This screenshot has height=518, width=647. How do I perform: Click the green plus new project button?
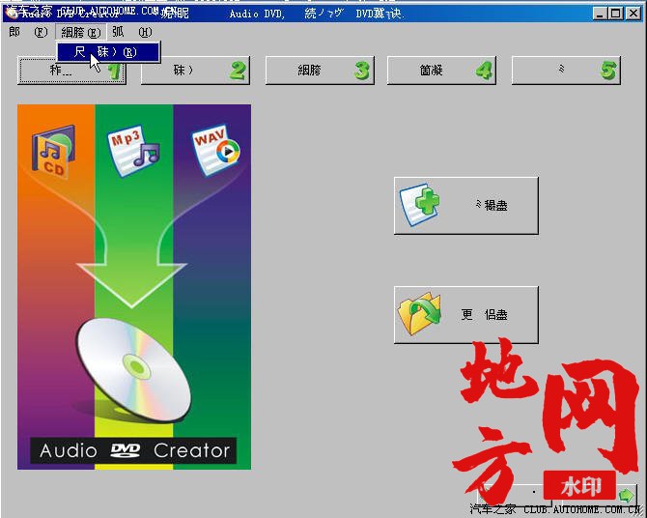coord(466,205)
